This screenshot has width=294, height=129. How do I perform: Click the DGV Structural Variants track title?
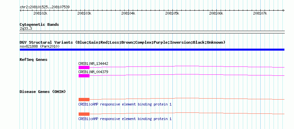tap(123, 42)
